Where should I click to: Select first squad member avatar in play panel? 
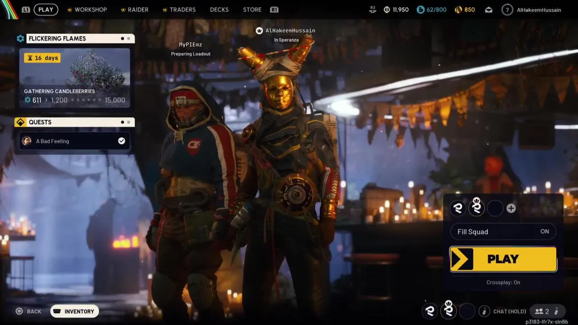point(458,208)
